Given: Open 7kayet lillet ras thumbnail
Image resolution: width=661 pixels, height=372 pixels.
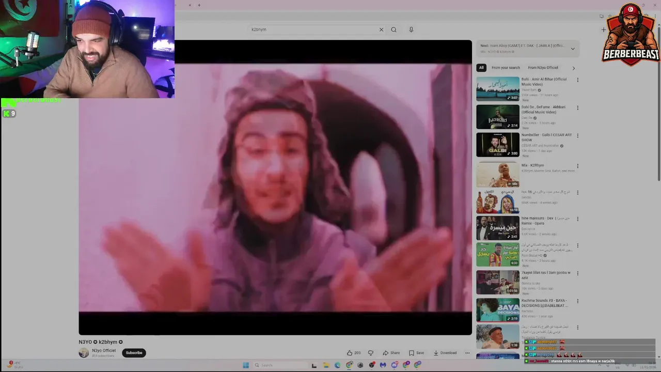Looking at the screenshot, I should (x=498, y=282).
